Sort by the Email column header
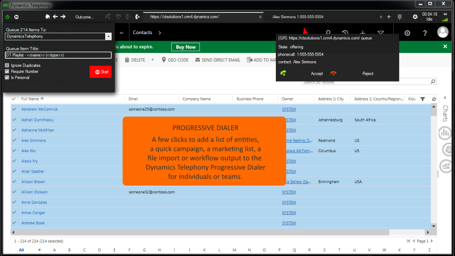 pyautogui.click(x=133, y=99)
